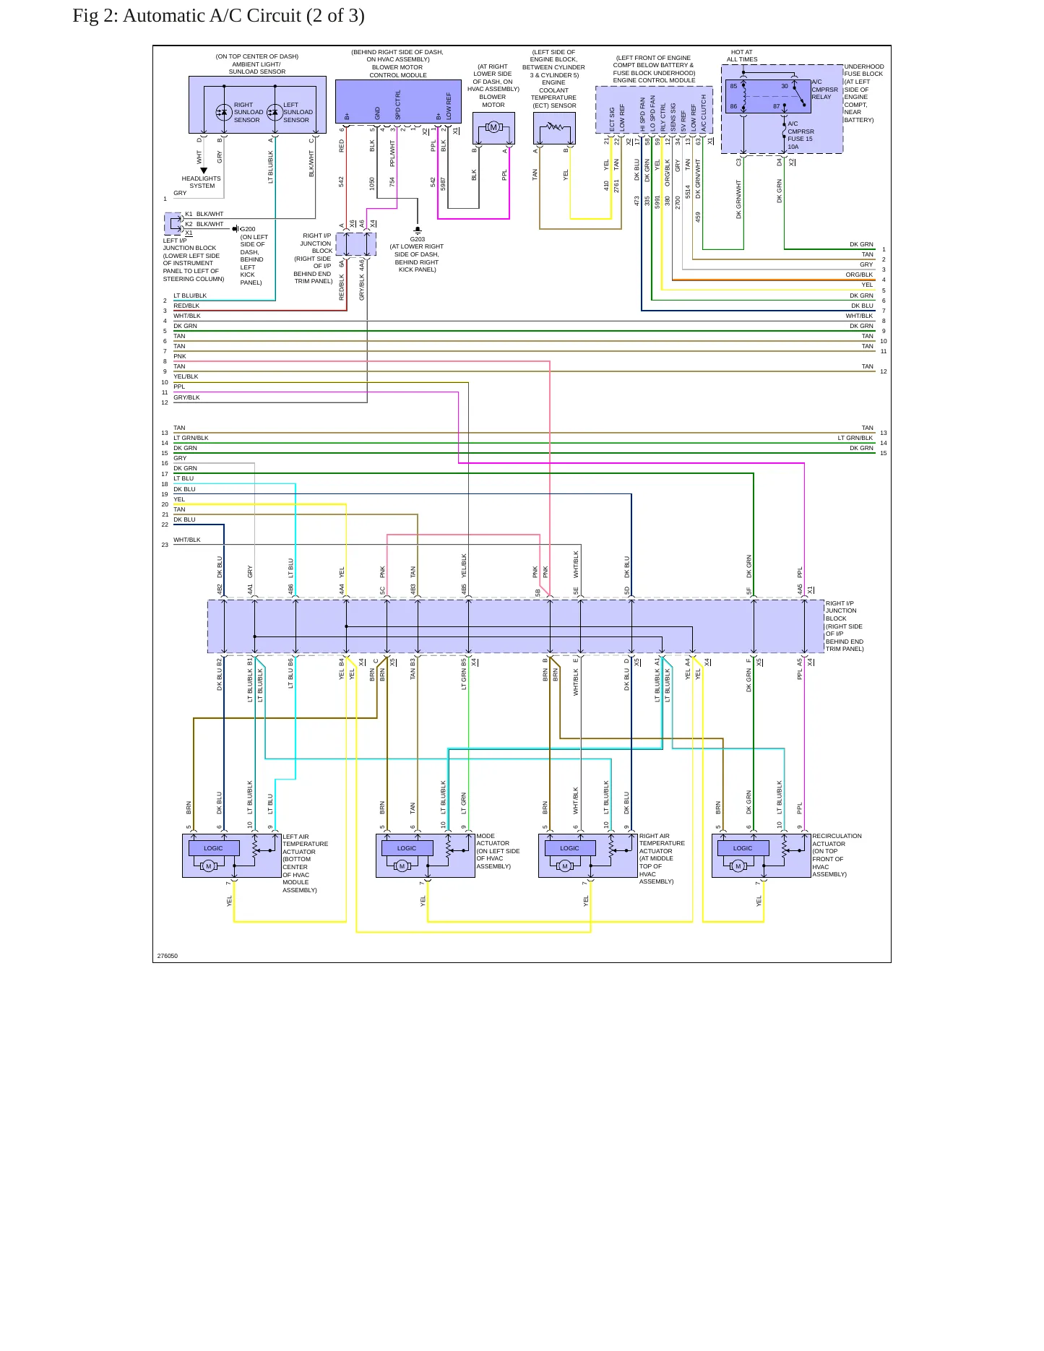The height and width of the screenshot is (1351, 1044).
Task: Click the 'RIGHT AIR TEMPERATURE ACTUATOR' label
Action: click(662, 843)
